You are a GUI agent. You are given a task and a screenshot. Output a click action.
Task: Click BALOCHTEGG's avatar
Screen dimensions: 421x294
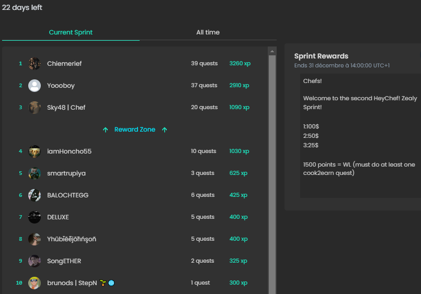35,195
